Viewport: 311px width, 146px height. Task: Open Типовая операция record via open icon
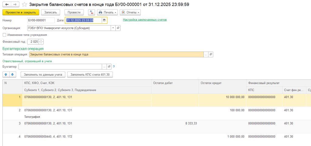tap(211, 54)
